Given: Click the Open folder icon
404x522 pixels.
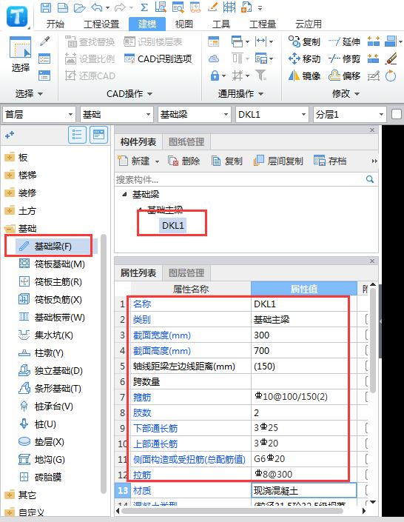Looking at the screenshot, I should (79, 7).
